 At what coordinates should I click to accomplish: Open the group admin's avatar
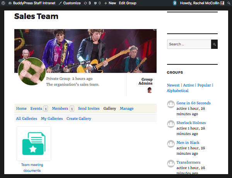[x=150, y=90]
